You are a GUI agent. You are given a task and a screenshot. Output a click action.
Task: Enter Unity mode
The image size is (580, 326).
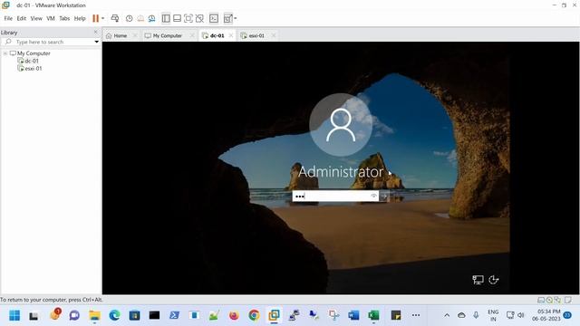tap(199, 18)
